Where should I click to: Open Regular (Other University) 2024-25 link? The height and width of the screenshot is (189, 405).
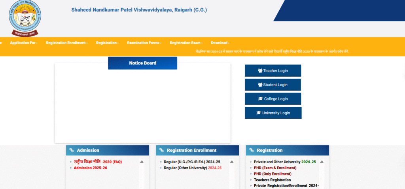(193, 168)
